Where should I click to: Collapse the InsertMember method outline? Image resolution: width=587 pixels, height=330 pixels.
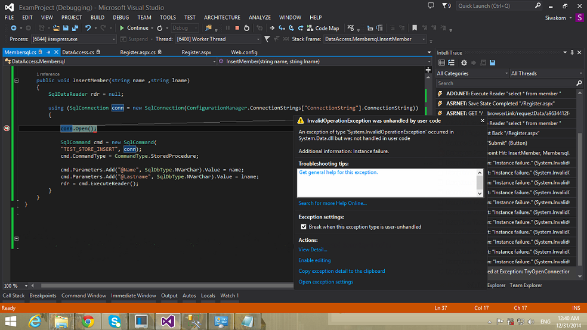click(x=17, y=80)
